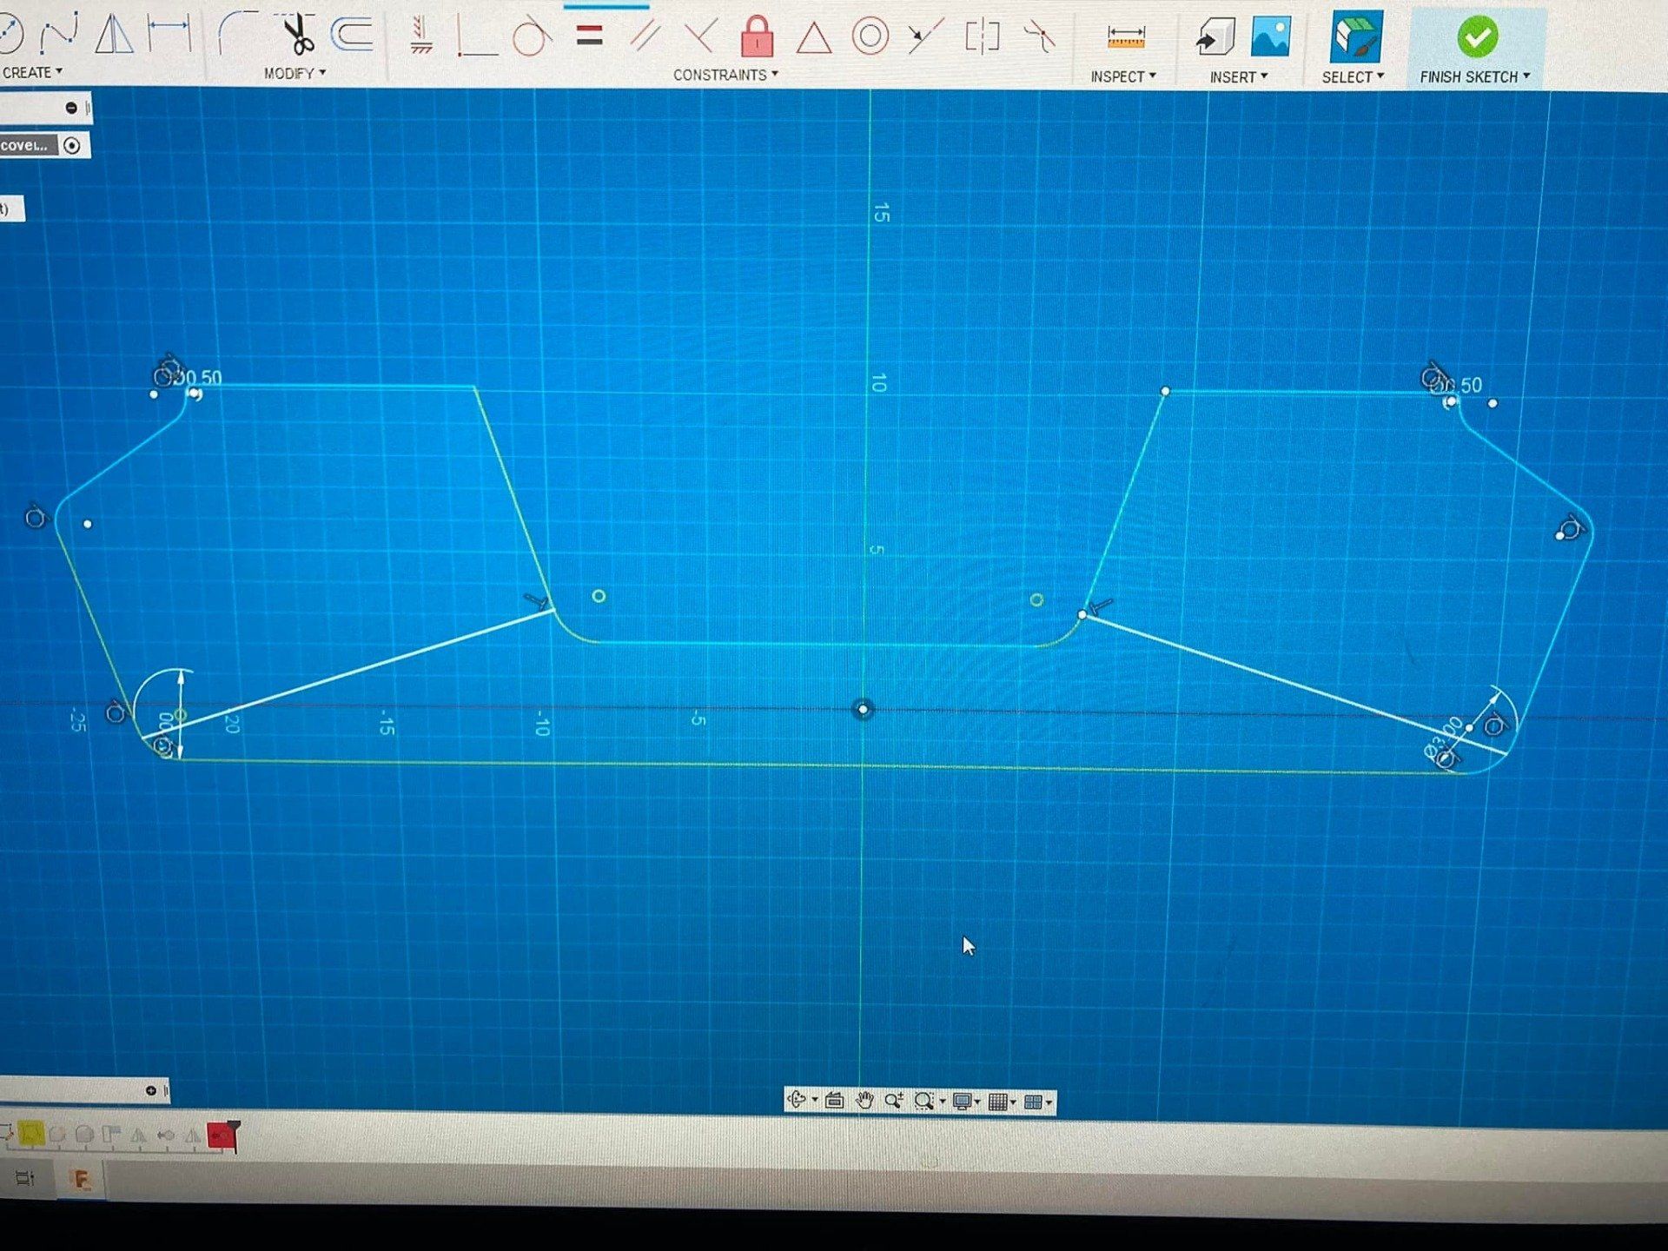Select the Trim scissors tool

298,35
